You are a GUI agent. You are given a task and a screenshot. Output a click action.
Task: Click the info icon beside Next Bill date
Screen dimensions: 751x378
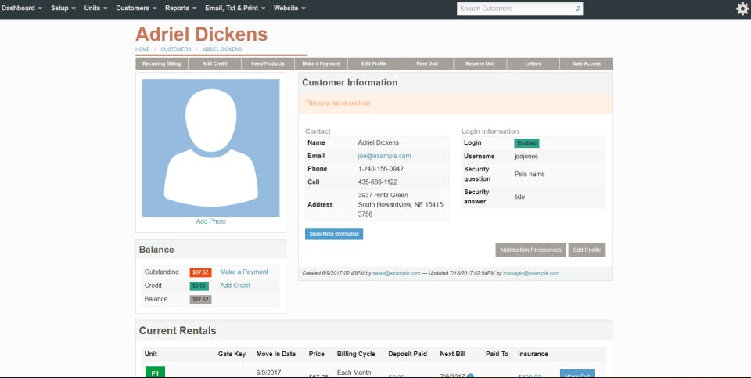(470, 376)
